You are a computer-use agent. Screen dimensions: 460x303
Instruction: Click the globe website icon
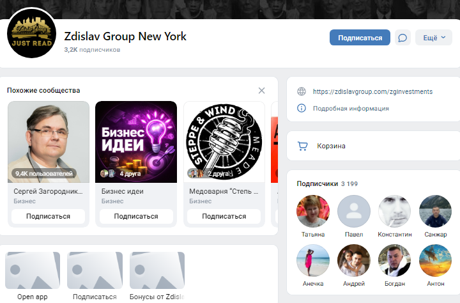pyautogui.click(x=302, y=91)
